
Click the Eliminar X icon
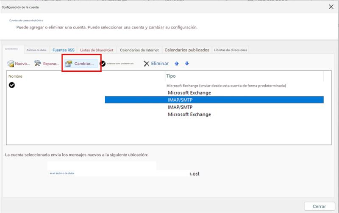click(x=146, y=63)
